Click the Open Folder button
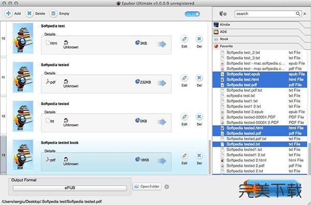The width and height of the screenshot is (311, 205). tap(147, 186)
